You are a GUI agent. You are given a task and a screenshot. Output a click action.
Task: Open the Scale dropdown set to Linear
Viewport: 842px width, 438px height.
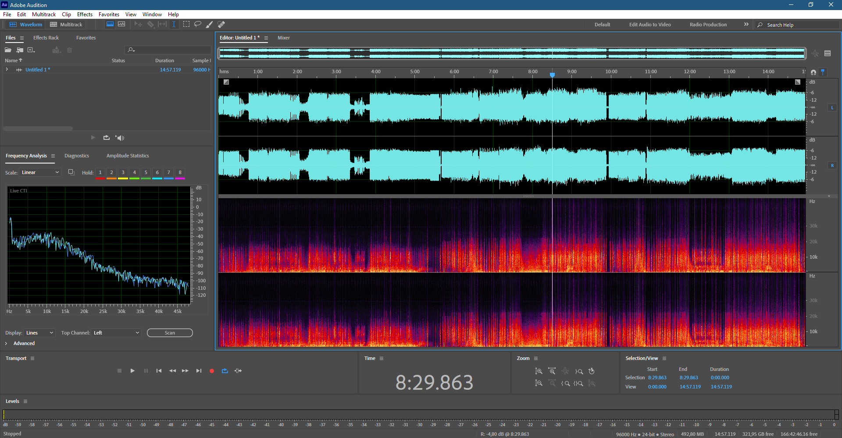point(40,172)
